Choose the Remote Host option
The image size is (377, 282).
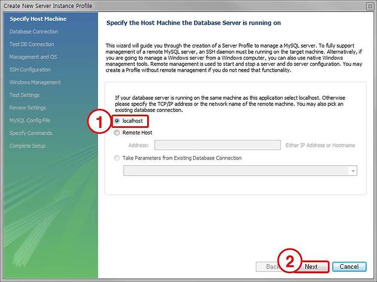[x=117, y=132]
